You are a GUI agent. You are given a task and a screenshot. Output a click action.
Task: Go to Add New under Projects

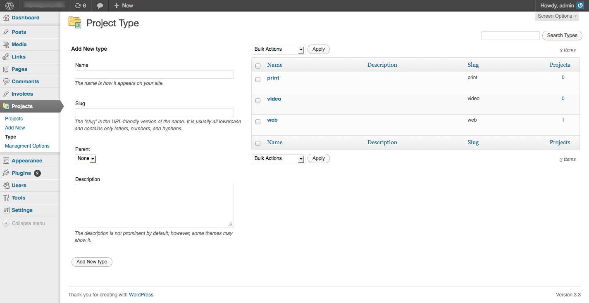[x=15, y=128]
